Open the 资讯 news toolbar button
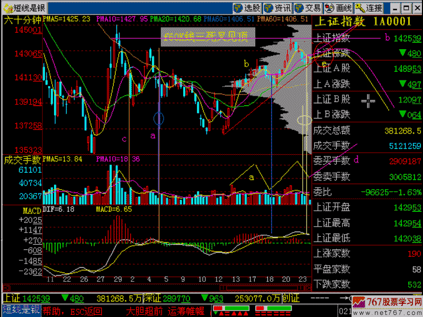 (278, 7)
